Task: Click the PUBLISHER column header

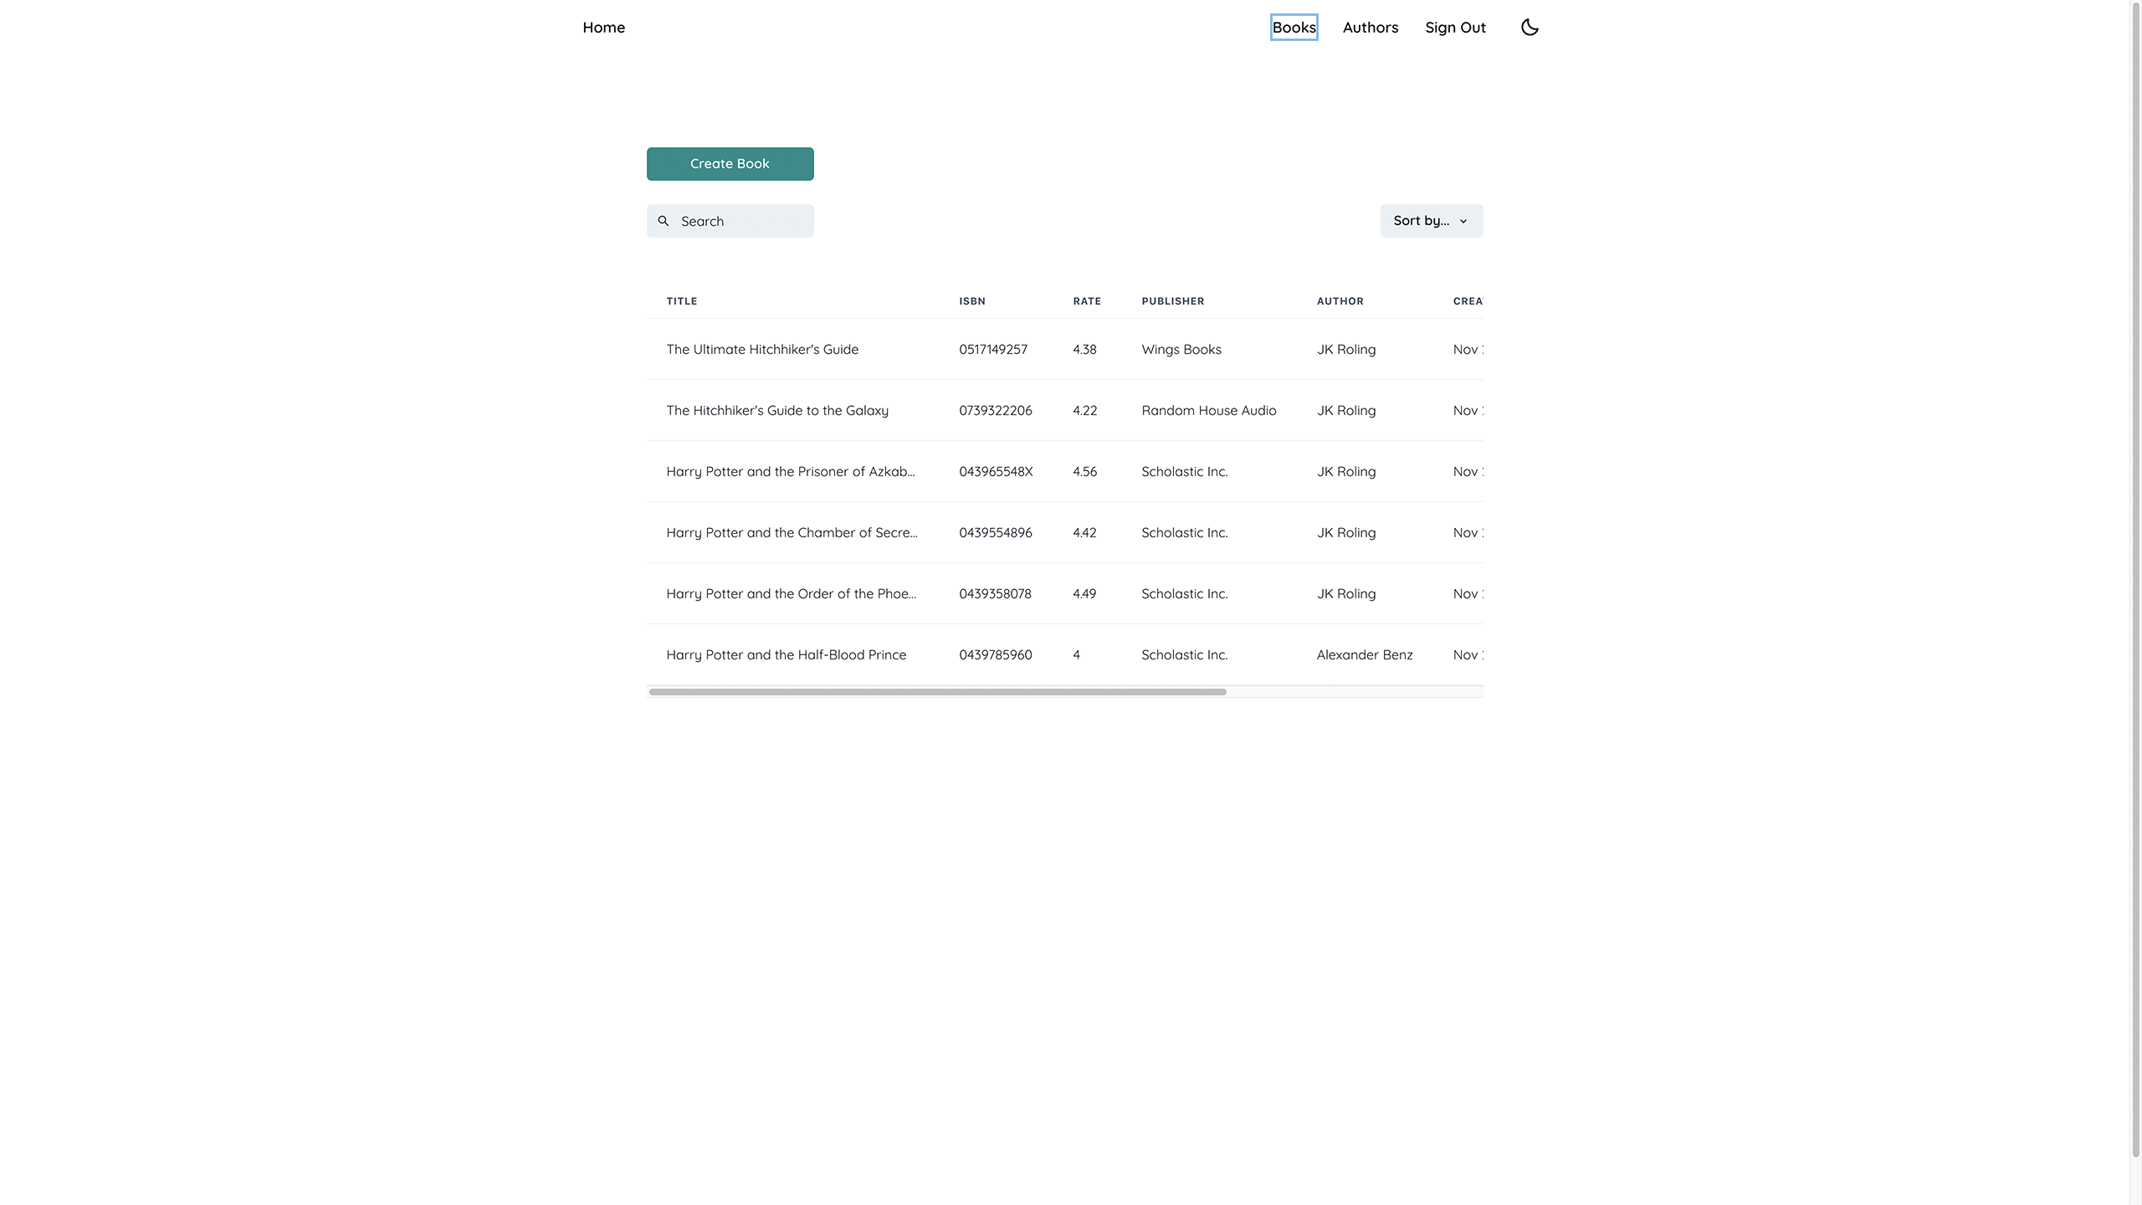Action: coord(1172,301)
